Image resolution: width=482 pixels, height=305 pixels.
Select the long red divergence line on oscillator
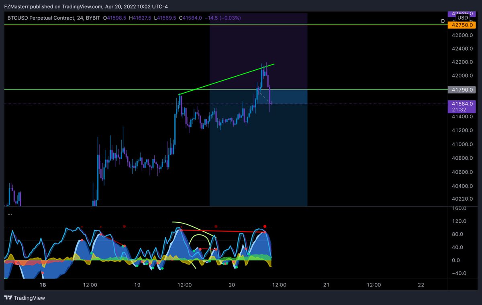click(x=223, y=231)
